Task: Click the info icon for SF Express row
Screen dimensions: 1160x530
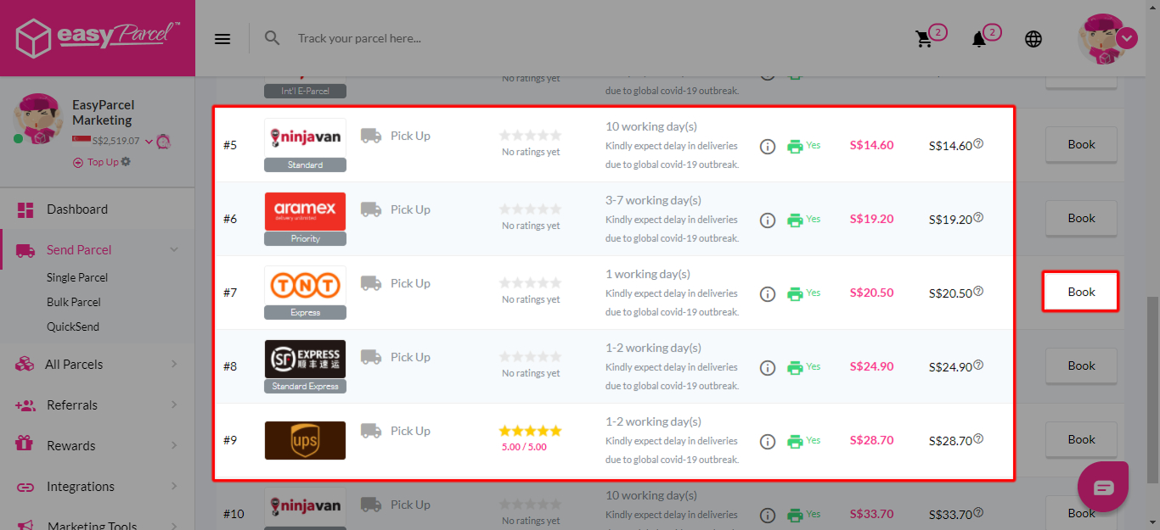Action: [768, 367]
